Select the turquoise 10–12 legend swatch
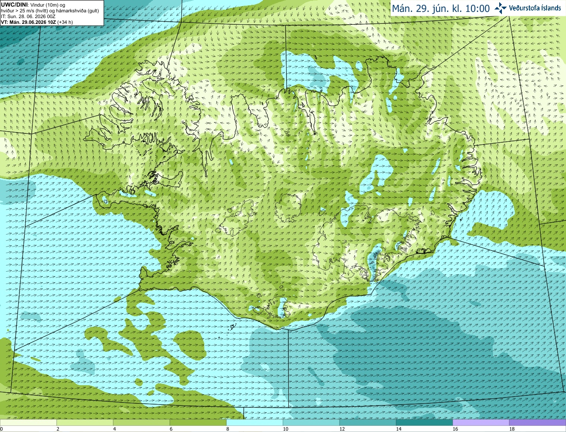Viewport: 566px width, 432px height. (x=312, y=423)
